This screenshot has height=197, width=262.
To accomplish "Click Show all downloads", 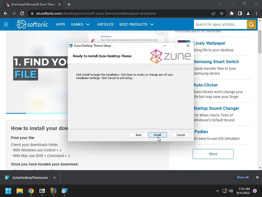I will click(x=243, y=177).
